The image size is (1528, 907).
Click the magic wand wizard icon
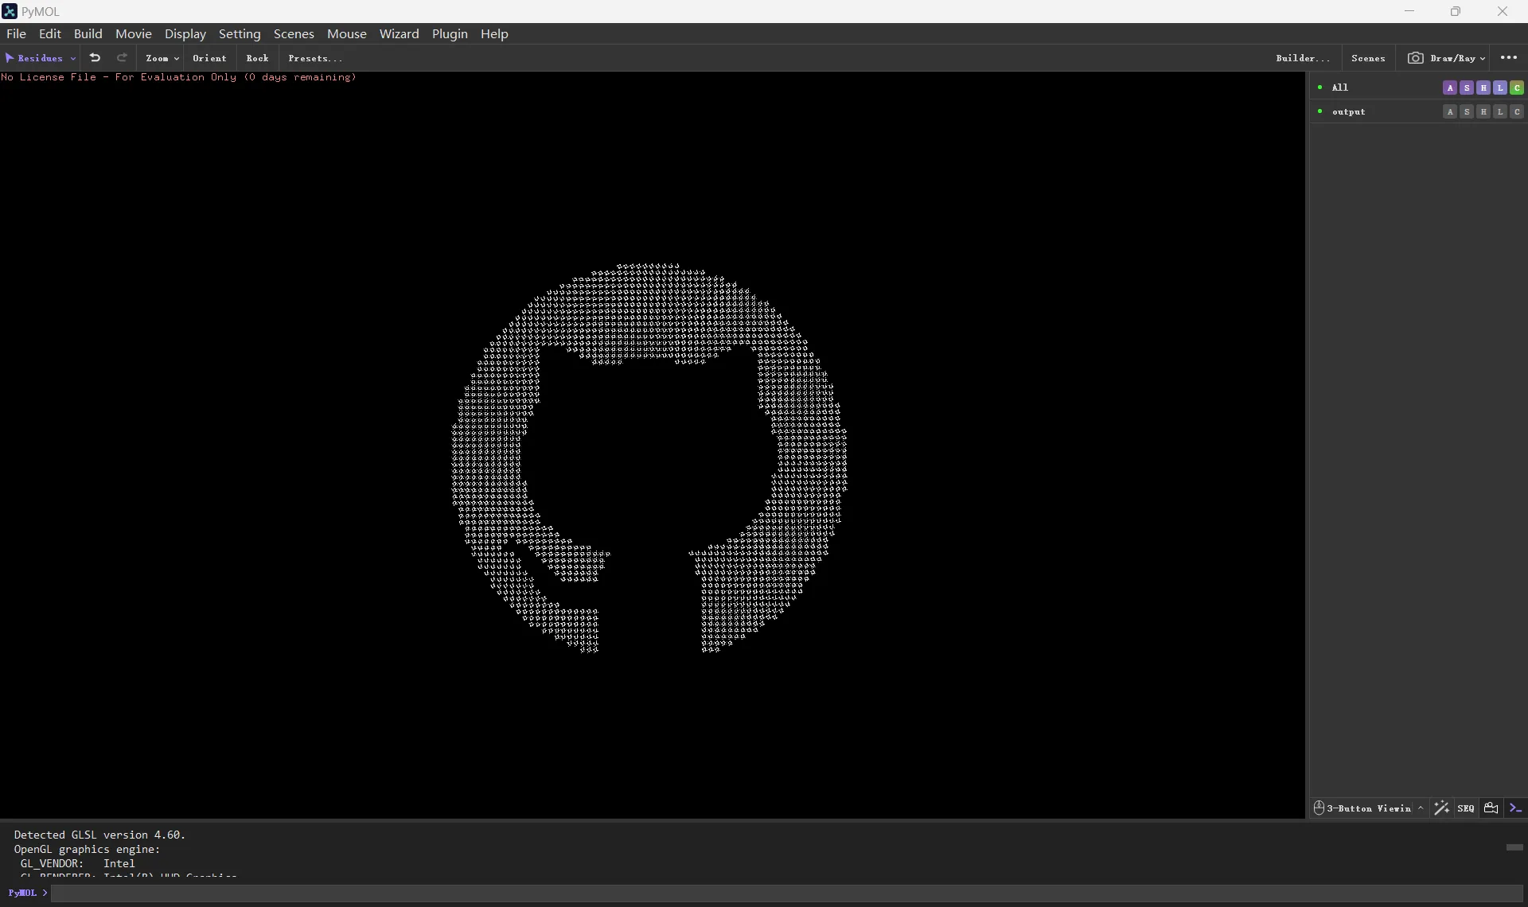tap(1442, 808)
